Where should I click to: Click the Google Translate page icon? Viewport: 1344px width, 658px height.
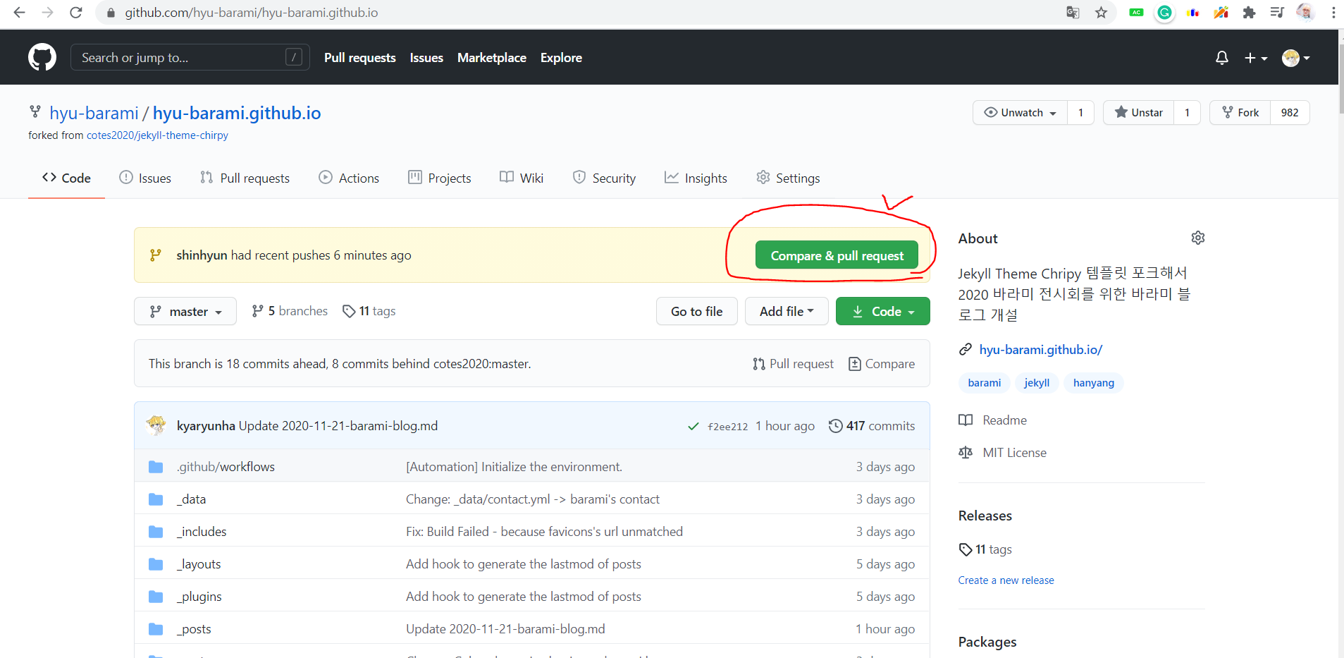click(x=1073, y=13)
